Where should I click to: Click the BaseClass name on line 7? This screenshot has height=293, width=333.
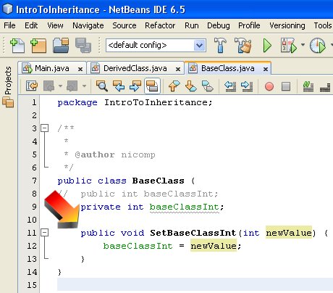click(158, 181)
